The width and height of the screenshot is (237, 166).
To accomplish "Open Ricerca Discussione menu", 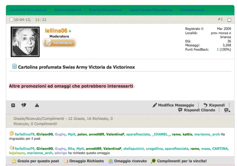I will [x=105, y=10].
